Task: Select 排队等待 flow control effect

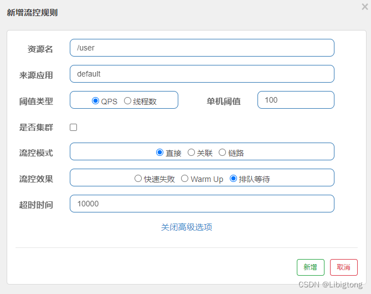Action: [233, 178]
